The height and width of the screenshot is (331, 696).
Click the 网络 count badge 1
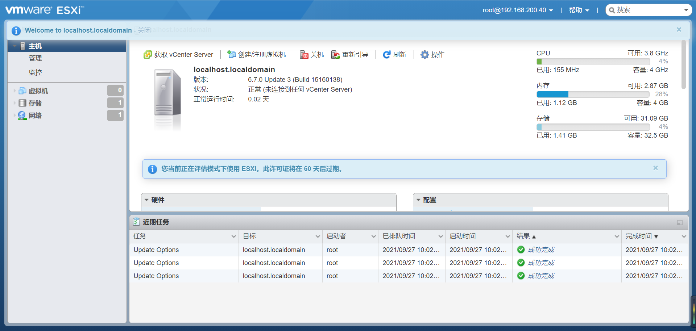(x=116, y=115)
